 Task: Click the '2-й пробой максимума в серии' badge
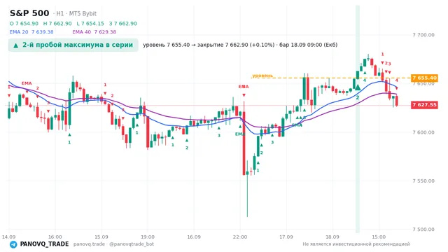click(x=73, y=45)
